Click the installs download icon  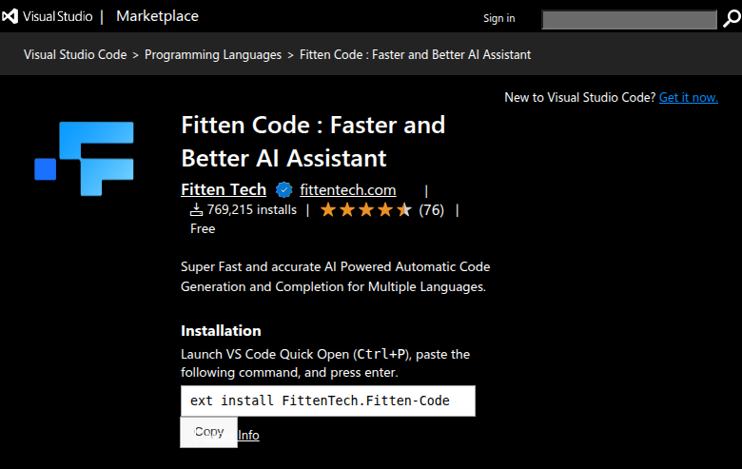[196, 209]
